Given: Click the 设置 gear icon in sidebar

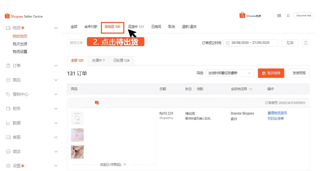Looking at the screenshot, I should [8, 166].
